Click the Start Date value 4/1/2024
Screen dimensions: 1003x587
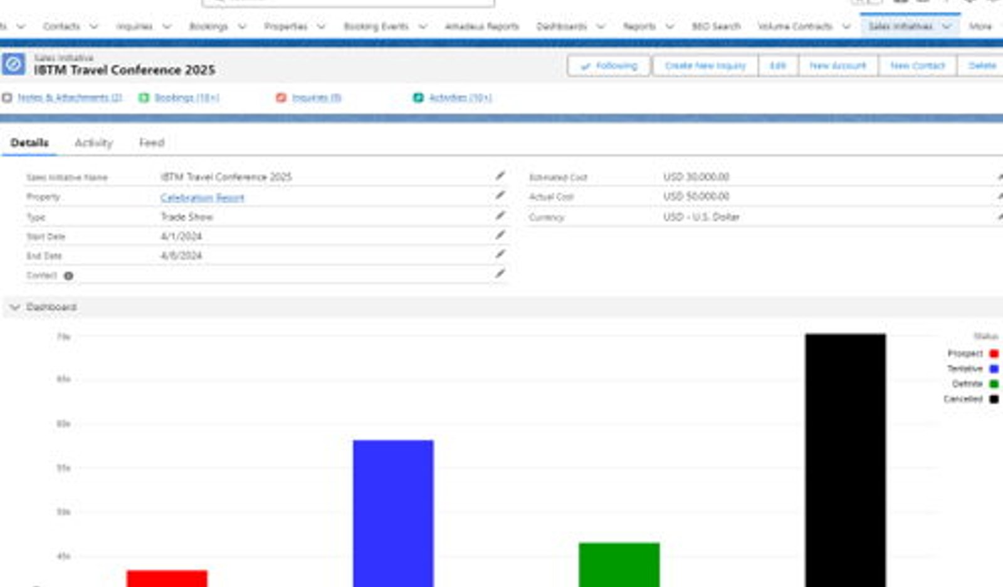tap(181, 236)
